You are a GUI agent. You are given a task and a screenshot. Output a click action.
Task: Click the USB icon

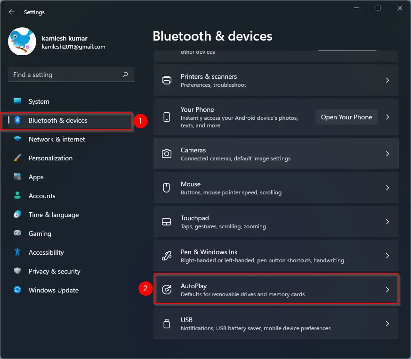point(166,324)
